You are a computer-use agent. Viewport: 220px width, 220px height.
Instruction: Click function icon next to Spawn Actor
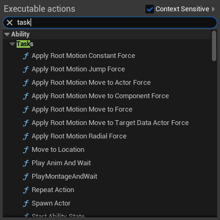[26, 203]
